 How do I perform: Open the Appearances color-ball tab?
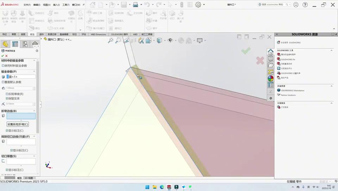click(270, 78)
